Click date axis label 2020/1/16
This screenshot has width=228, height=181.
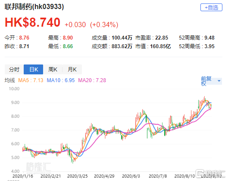23,176
